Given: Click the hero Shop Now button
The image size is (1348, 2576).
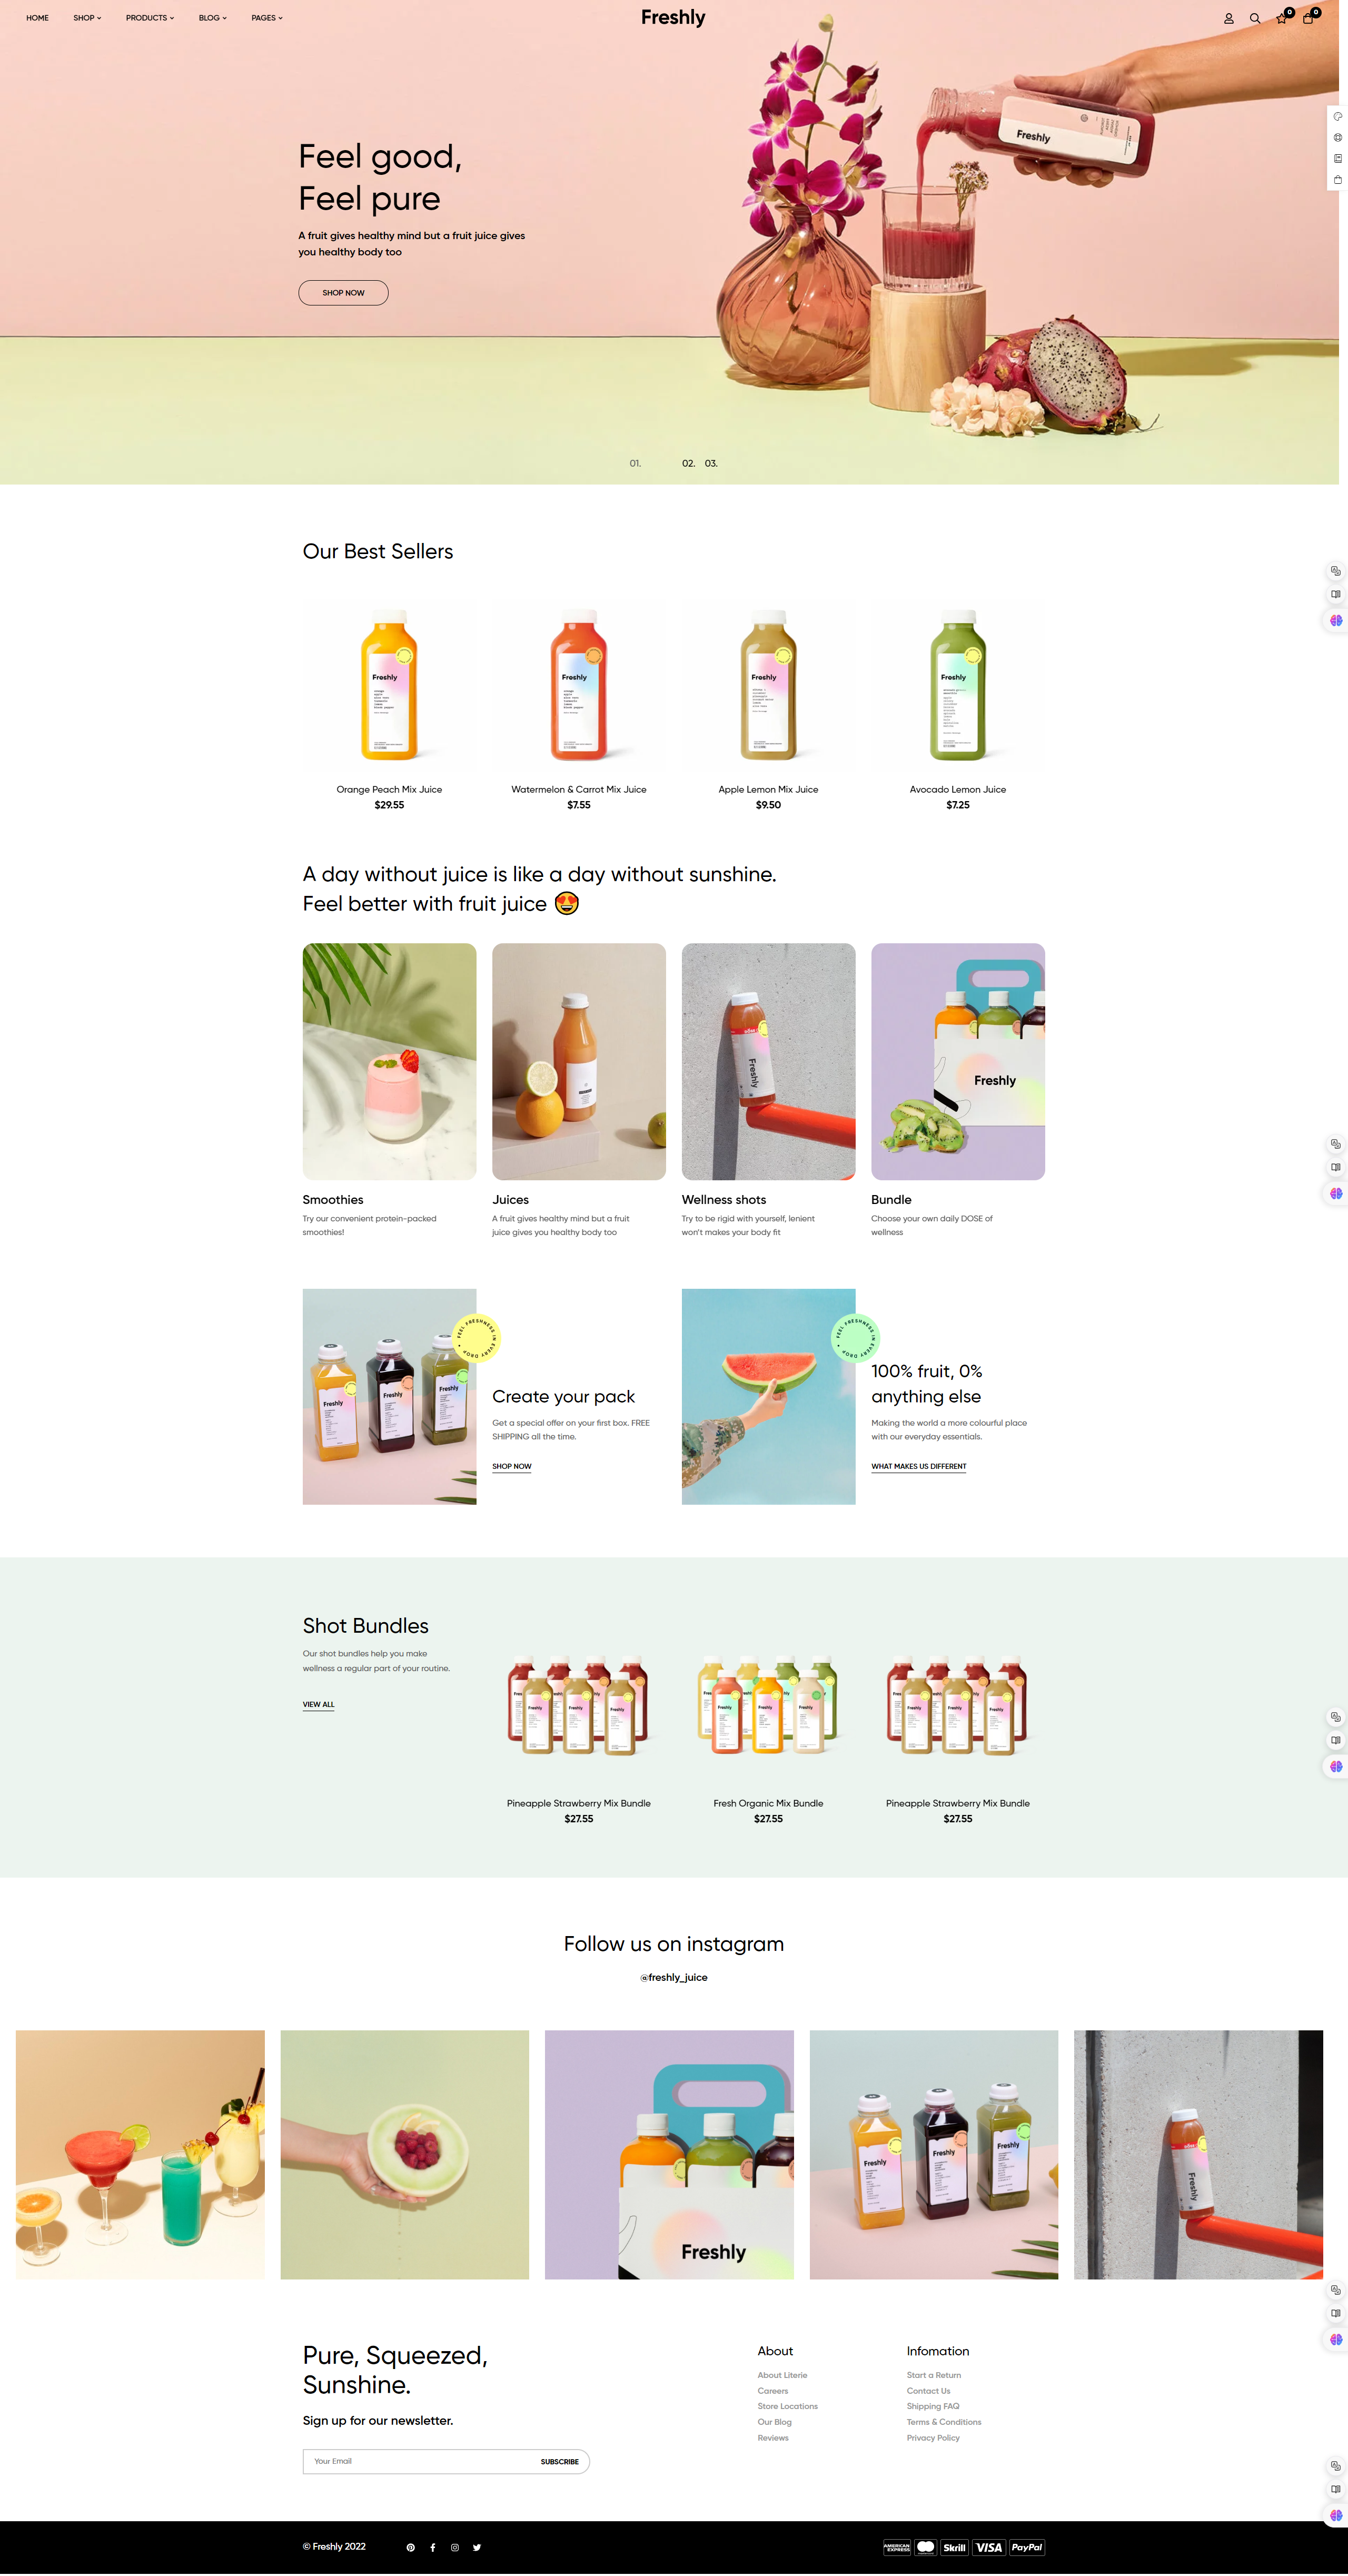Looking at the screenshot, I should click(343, 293).
